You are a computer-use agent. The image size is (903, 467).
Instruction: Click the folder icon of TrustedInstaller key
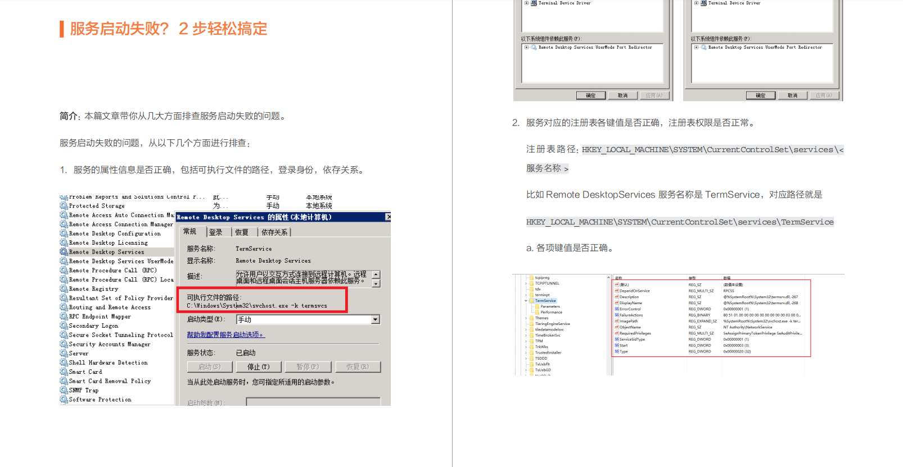[531, 352]
